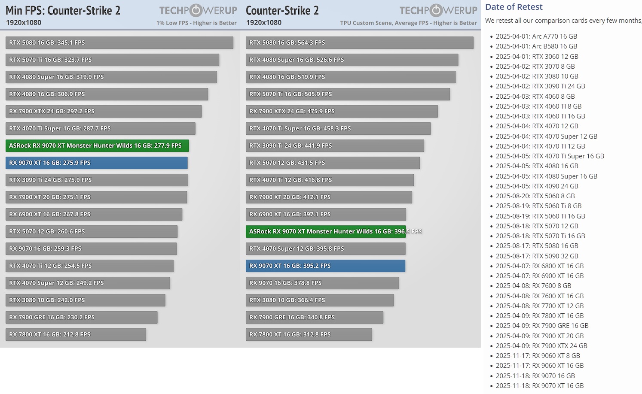Select green ASRock RX 9070 XT 396.5 FPS bar
Image resolution: width=642 pixels, height=394 pixels.
click(x=326, y=231)
